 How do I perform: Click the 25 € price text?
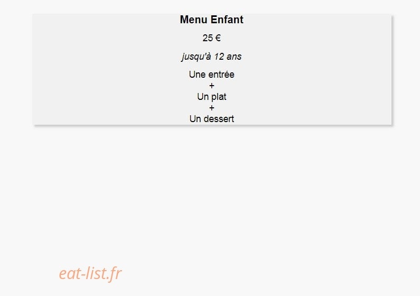click(212, 38)
